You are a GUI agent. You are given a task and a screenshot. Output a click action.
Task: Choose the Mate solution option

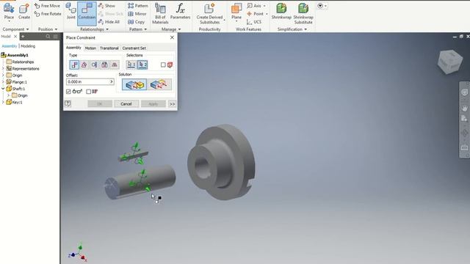point(134,84)
